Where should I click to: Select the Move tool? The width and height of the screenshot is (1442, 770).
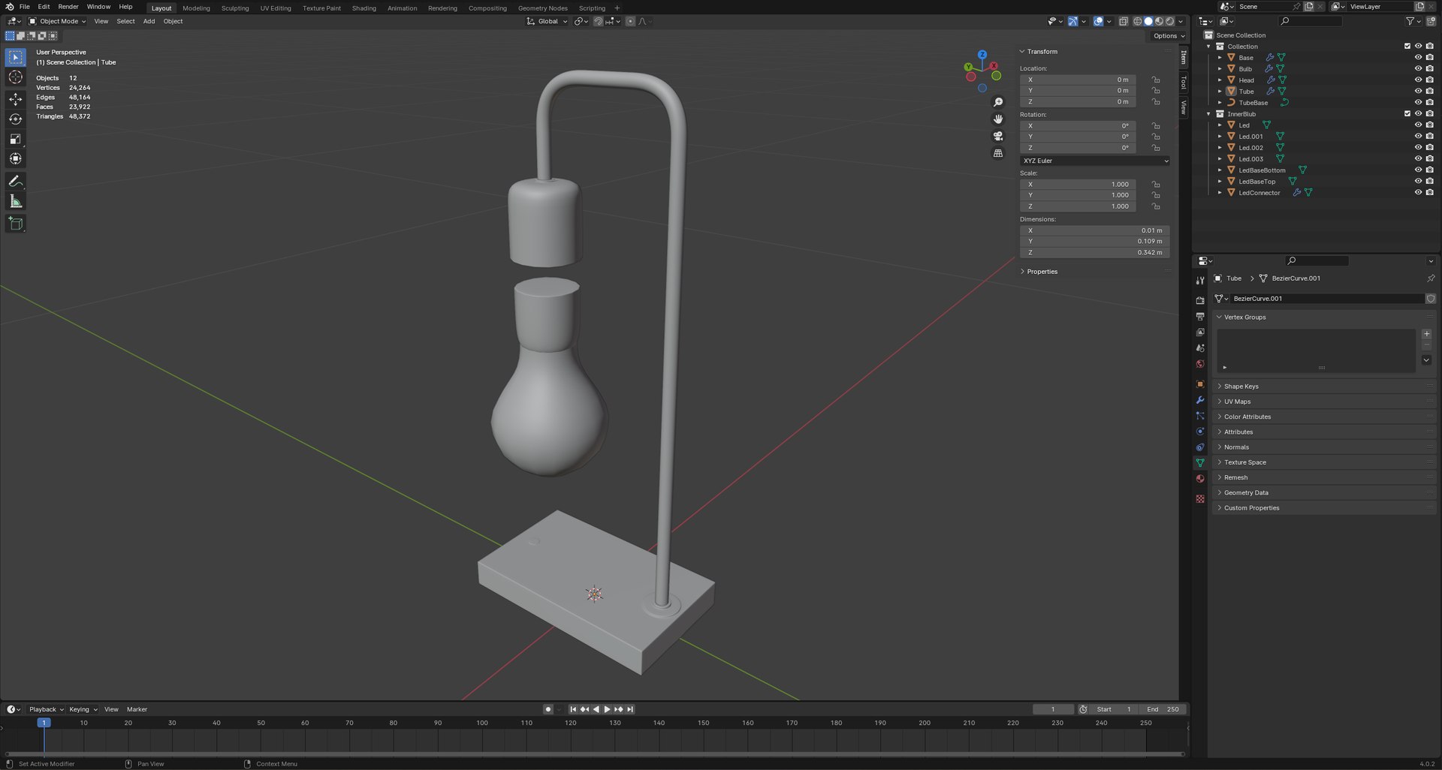pos(15,99)
